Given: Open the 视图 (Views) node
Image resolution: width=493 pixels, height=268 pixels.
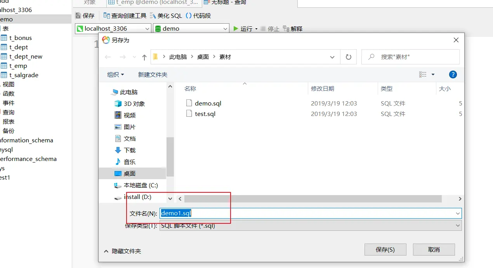Looking at the screenshot, I should point(9,84).
